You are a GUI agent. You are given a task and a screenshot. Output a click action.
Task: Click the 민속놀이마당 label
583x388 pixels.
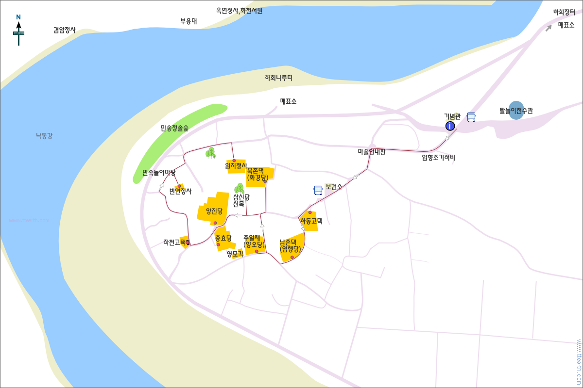point(159,173)
